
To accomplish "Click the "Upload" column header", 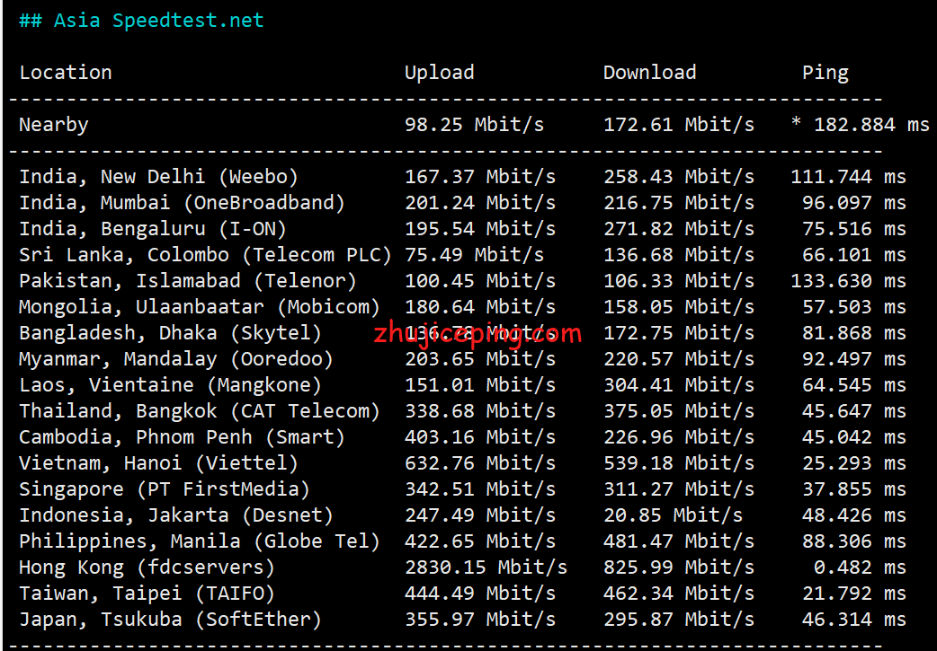I will pos(439,73).
